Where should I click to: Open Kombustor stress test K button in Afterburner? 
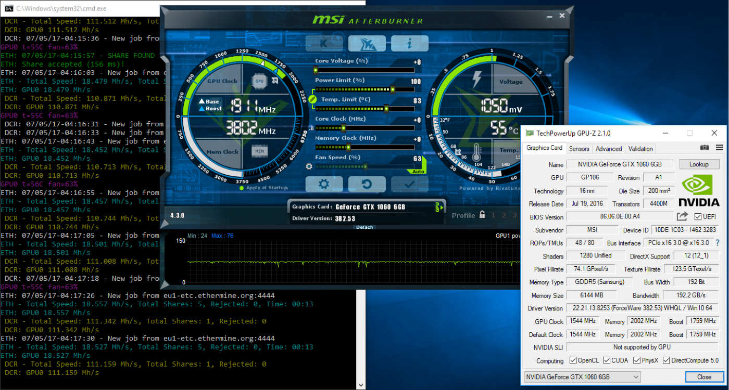(324, 43)
